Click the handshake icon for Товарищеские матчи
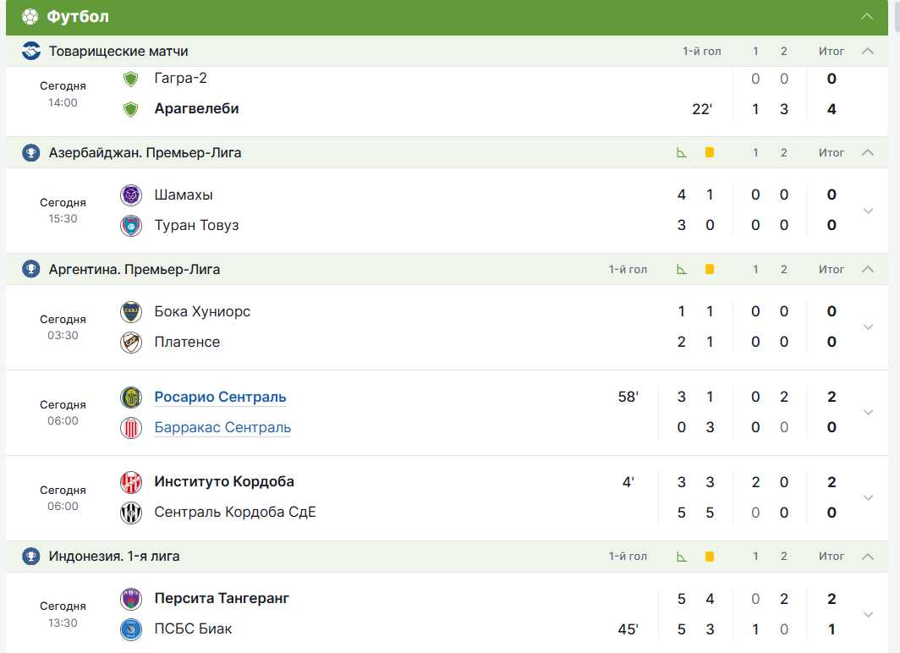Screen dimensions: 900x653 (x=31, y=52)
